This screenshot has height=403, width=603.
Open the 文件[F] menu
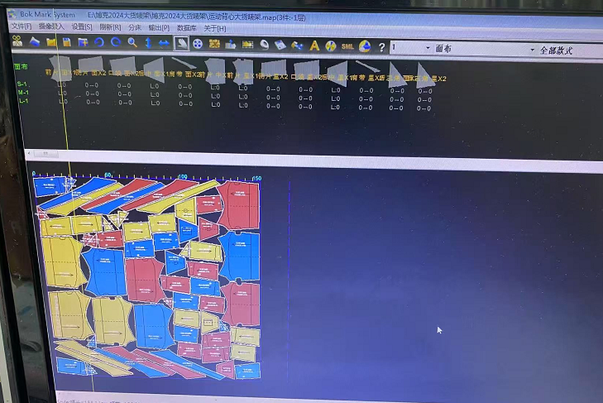click(x=21, y=27)
